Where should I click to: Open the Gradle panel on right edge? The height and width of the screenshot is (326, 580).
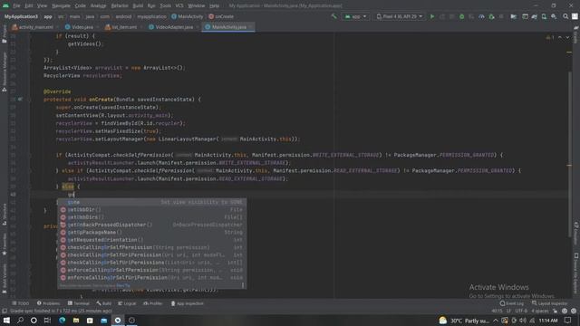[576, 34]
